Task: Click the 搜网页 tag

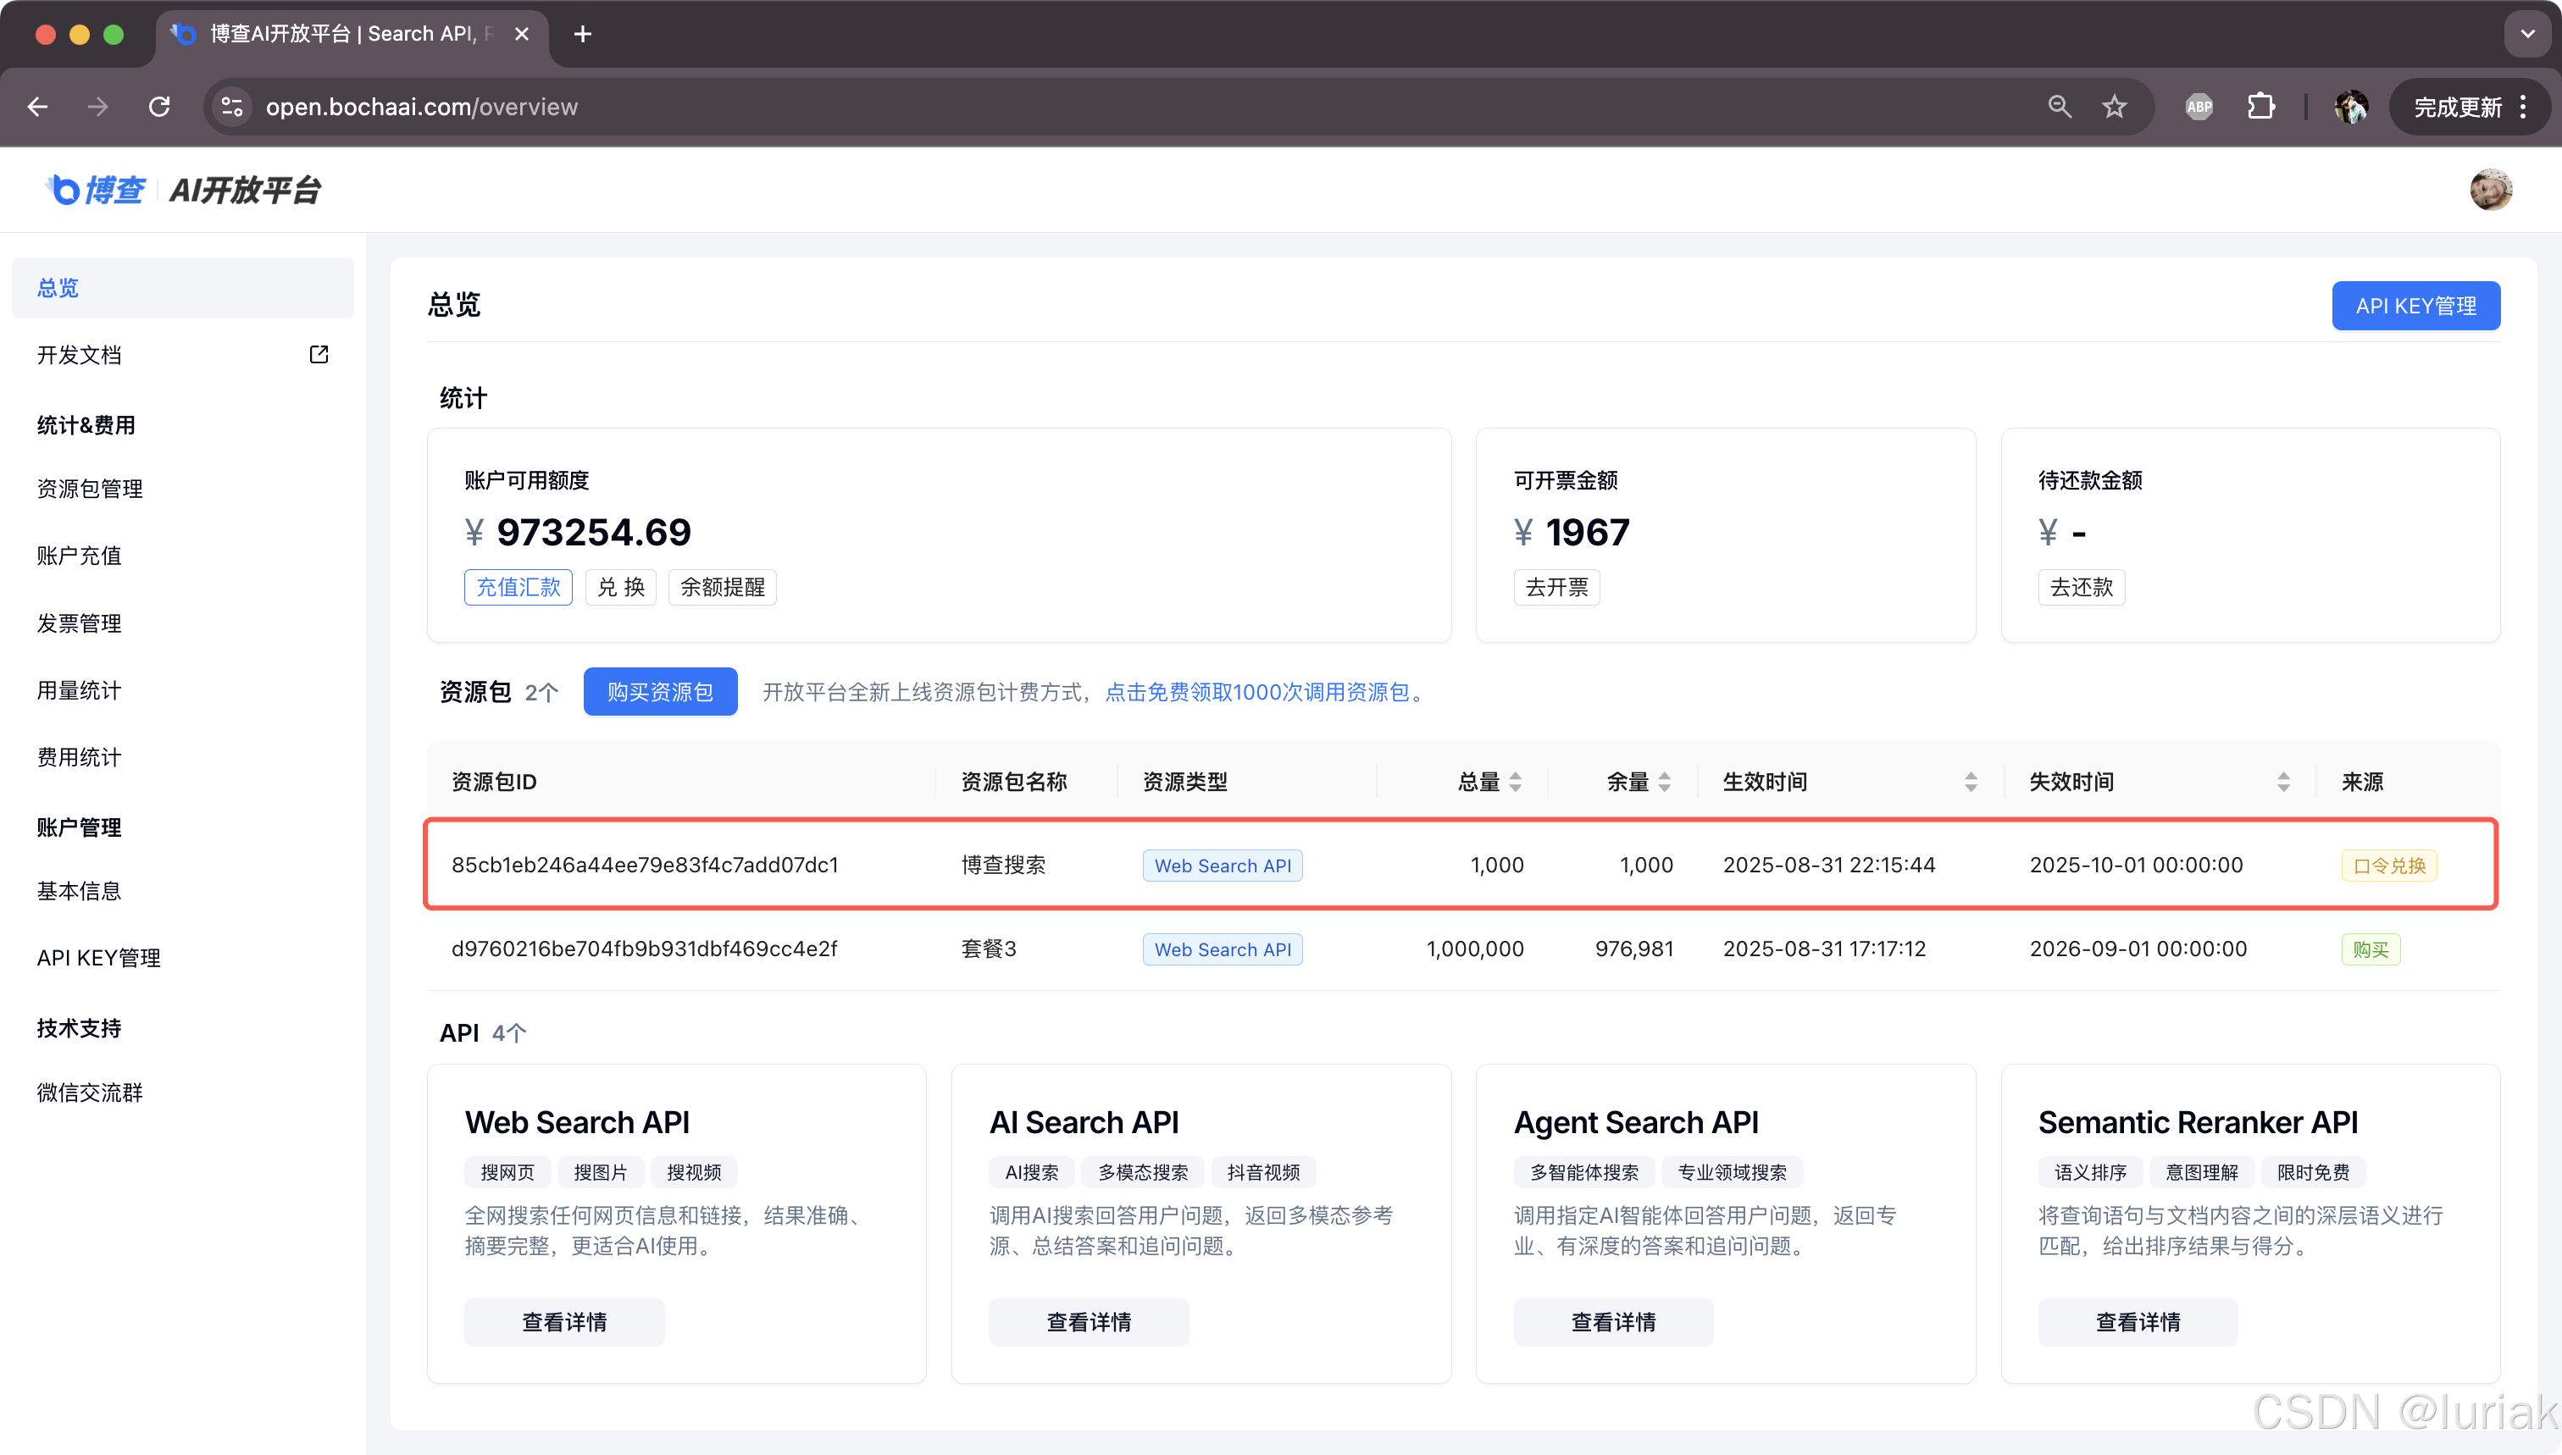Action: tap(507, 1173)
